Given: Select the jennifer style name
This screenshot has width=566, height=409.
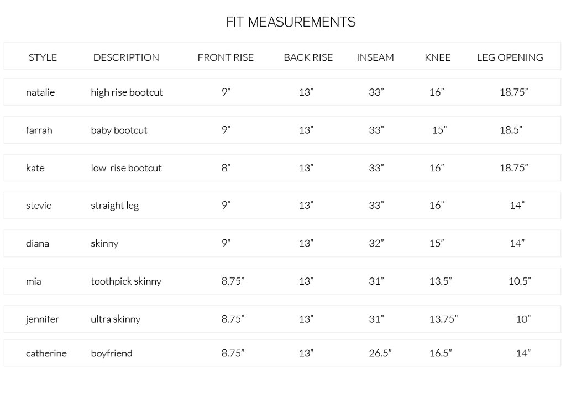Looking at the screenshot, I should (x=43, y=319).
